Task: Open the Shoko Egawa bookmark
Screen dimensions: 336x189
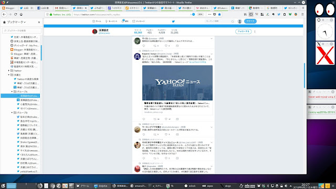Action: tap(28, 142)
